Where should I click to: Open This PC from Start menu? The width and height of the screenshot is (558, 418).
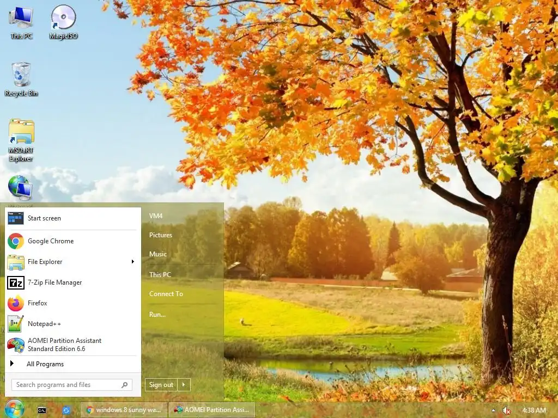coord(160,275)
